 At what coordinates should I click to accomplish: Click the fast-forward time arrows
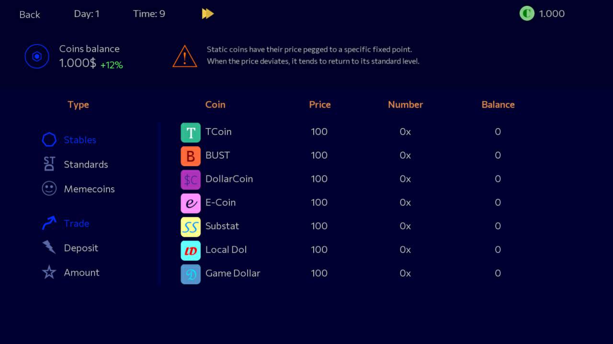[x=208, y=14]
